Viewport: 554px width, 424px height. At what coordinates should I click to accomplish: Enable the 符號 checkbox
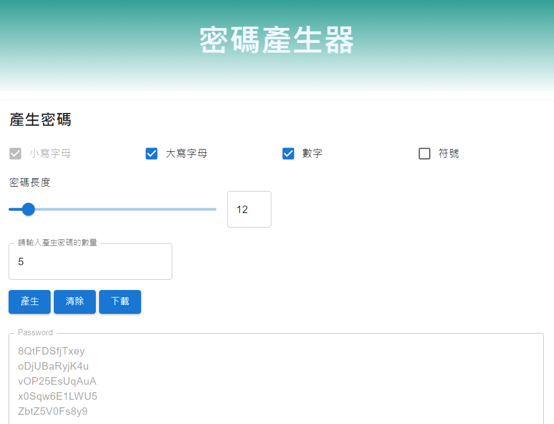tap(425, 154)
